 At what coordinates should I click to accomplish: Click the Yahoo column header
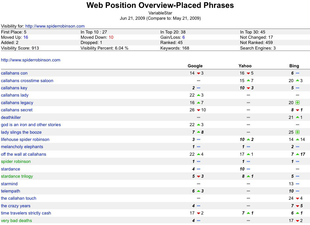pyautogui.click(x=245, y=66)
